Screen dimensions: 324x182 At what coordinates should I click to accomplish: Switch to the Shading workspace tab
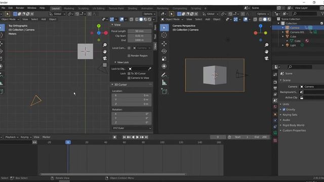point(132,9)
